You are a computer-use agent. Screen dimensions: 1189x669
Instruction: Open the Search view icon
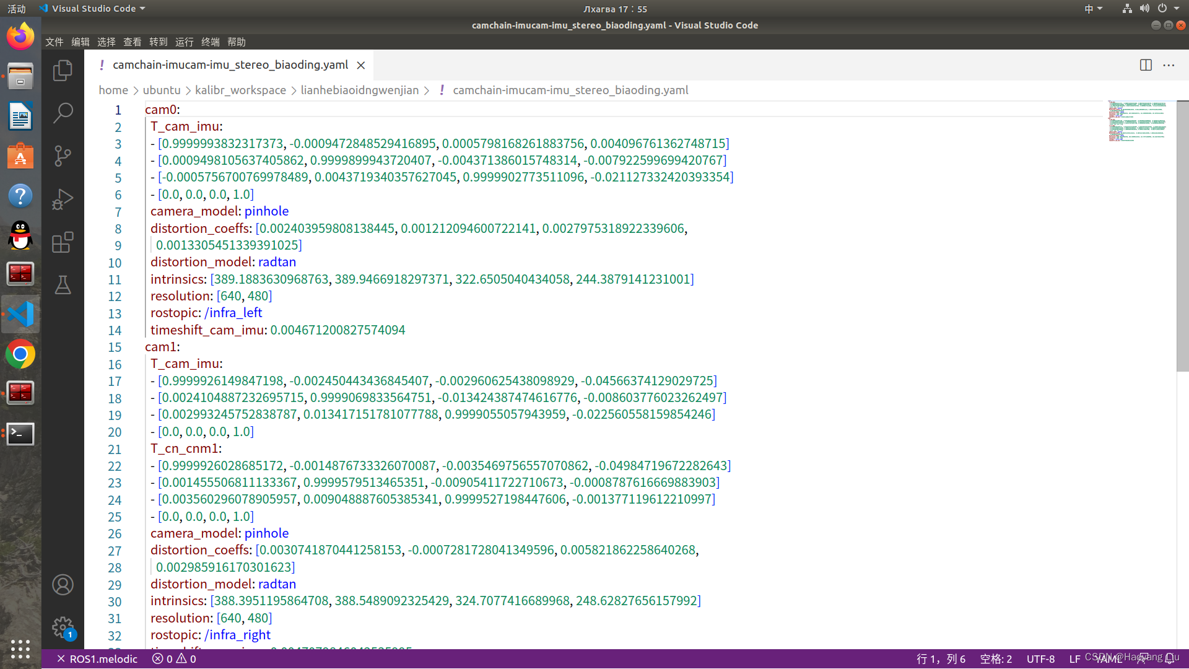[63, 113]
